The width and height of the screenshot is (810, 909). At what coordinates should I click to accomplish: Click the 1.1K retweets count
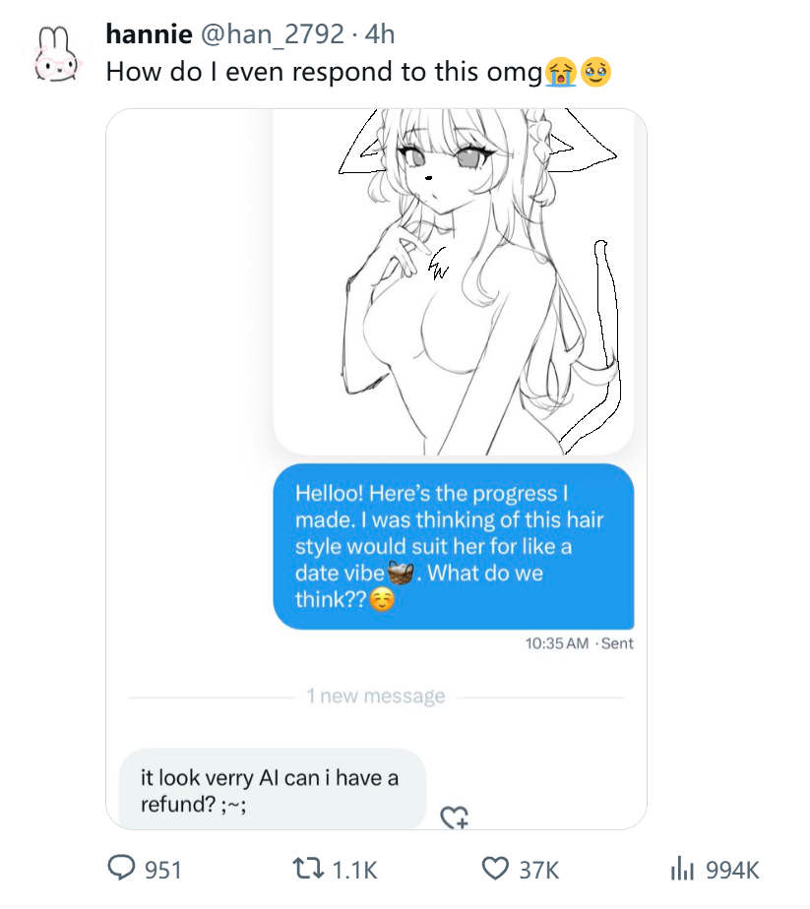pos(355,870)
